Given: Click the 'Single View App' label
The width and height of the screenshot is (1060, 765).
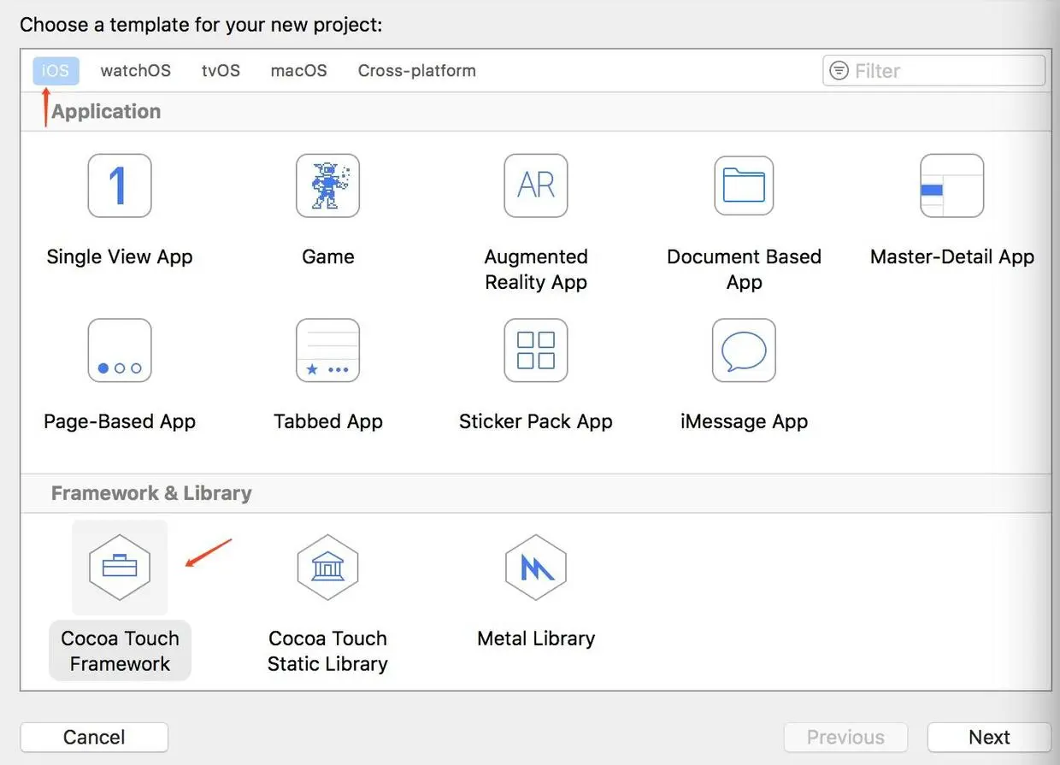Looking at the screenshot, I should point(120,256).
